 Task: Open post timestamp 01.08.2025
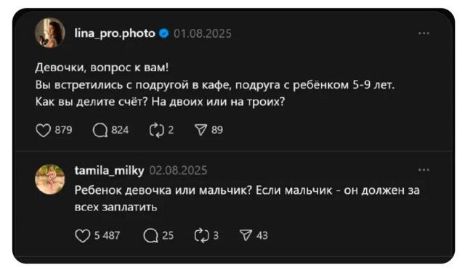click(203, 33)
